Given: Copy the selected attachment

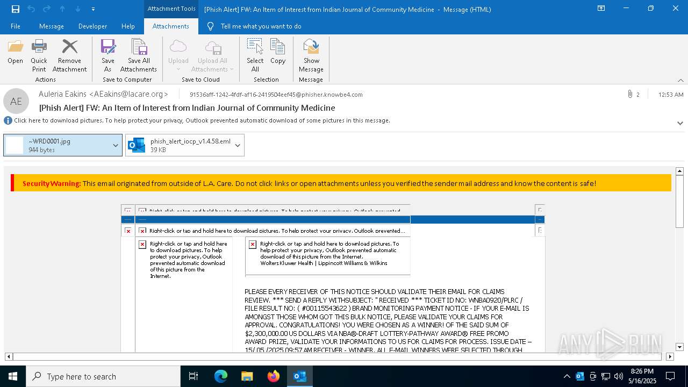Looking at the screenshot, I should 278,52.
